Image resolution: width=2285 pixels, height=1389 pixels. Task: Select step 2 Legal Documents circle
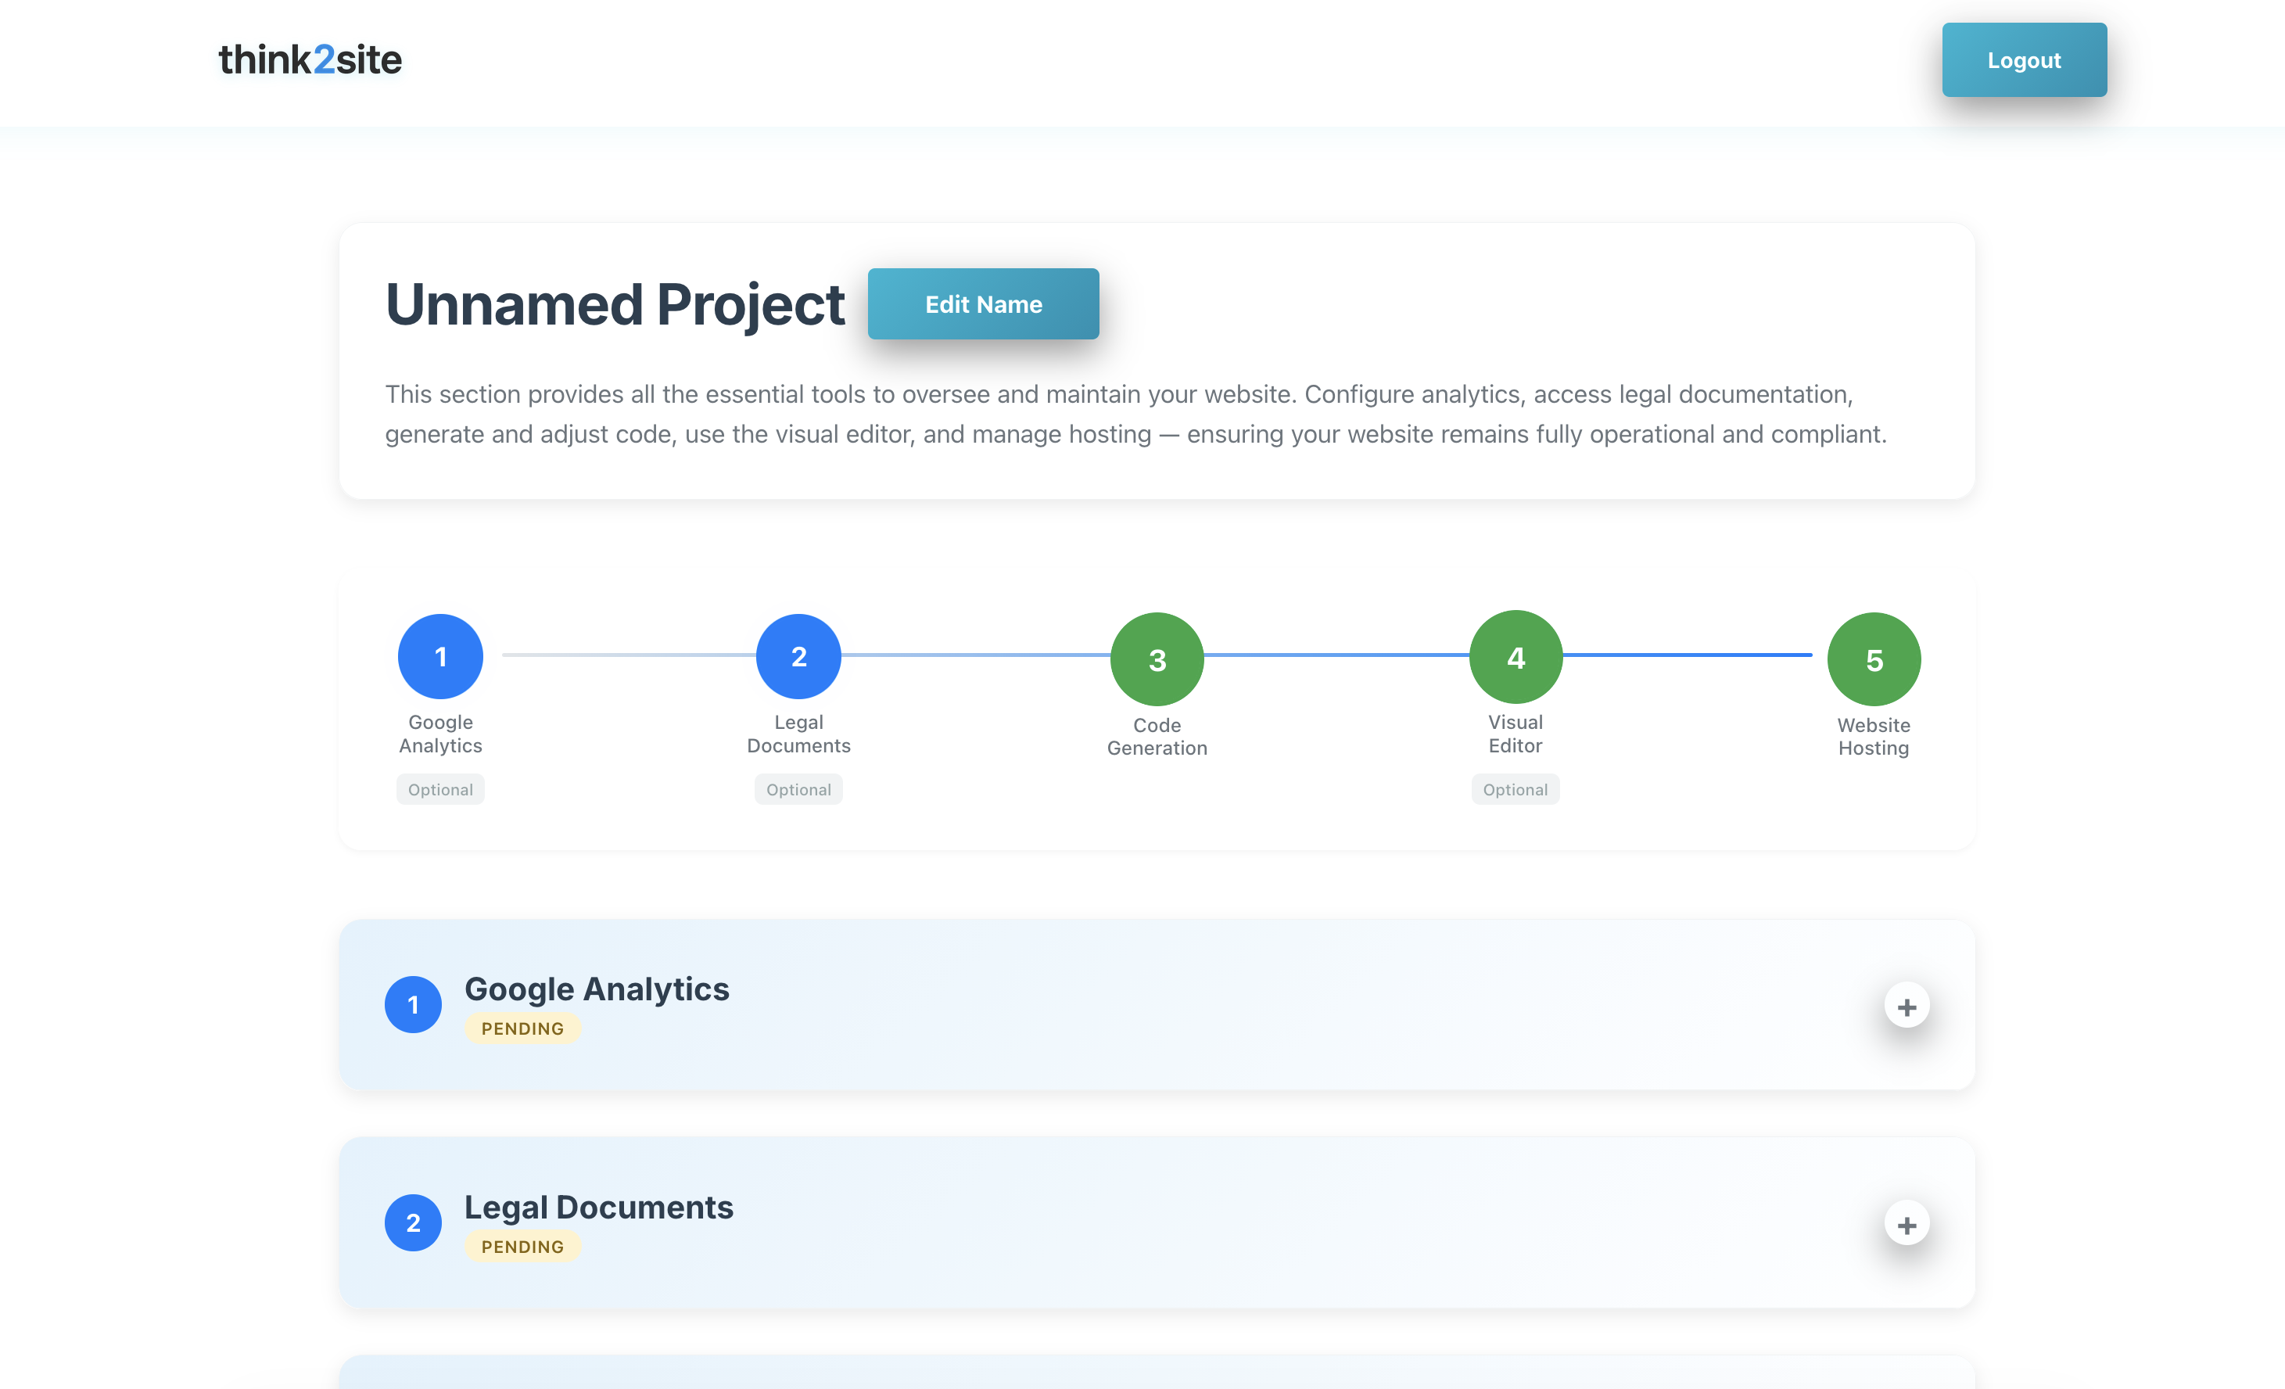pyautogui.click(x=798, y=656)
